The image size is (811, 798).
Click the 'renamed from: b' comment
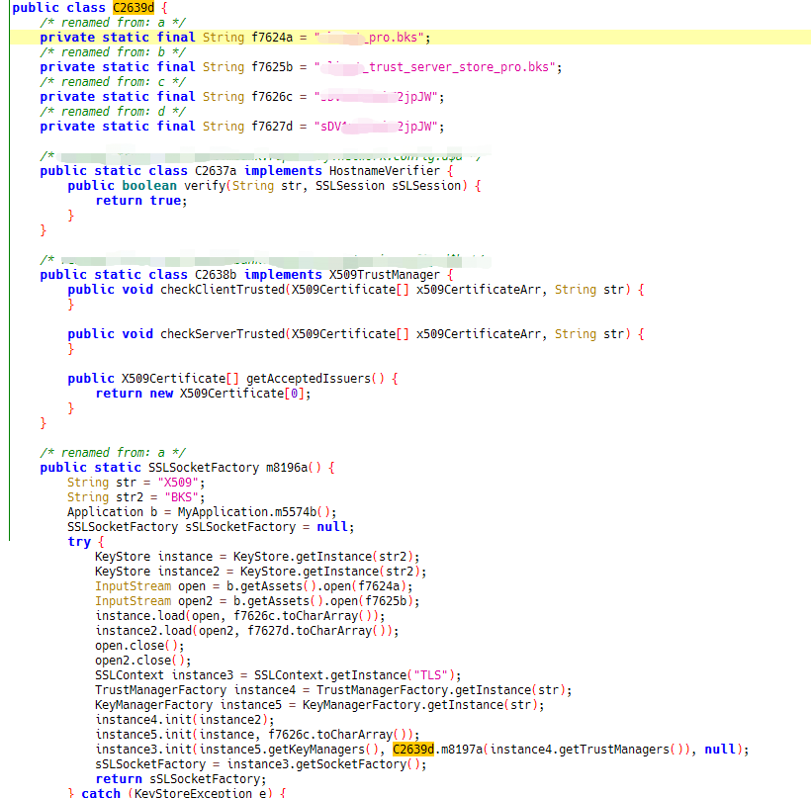(x=113, y=52)
